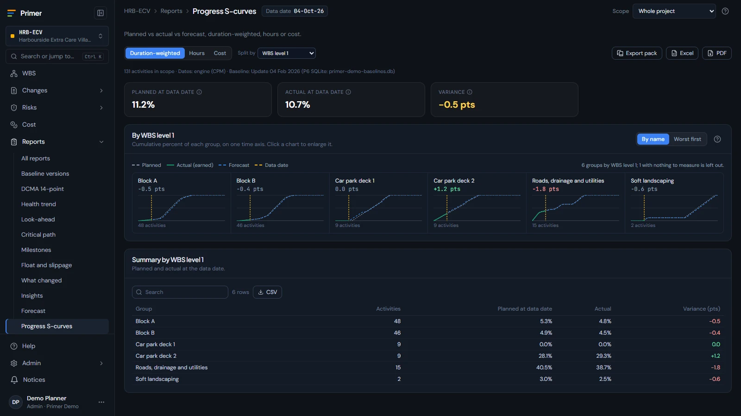The width and height of the screenshot is (741, 416).
Task: Click info icon next to Planned at data date
Action: [199, 92]
